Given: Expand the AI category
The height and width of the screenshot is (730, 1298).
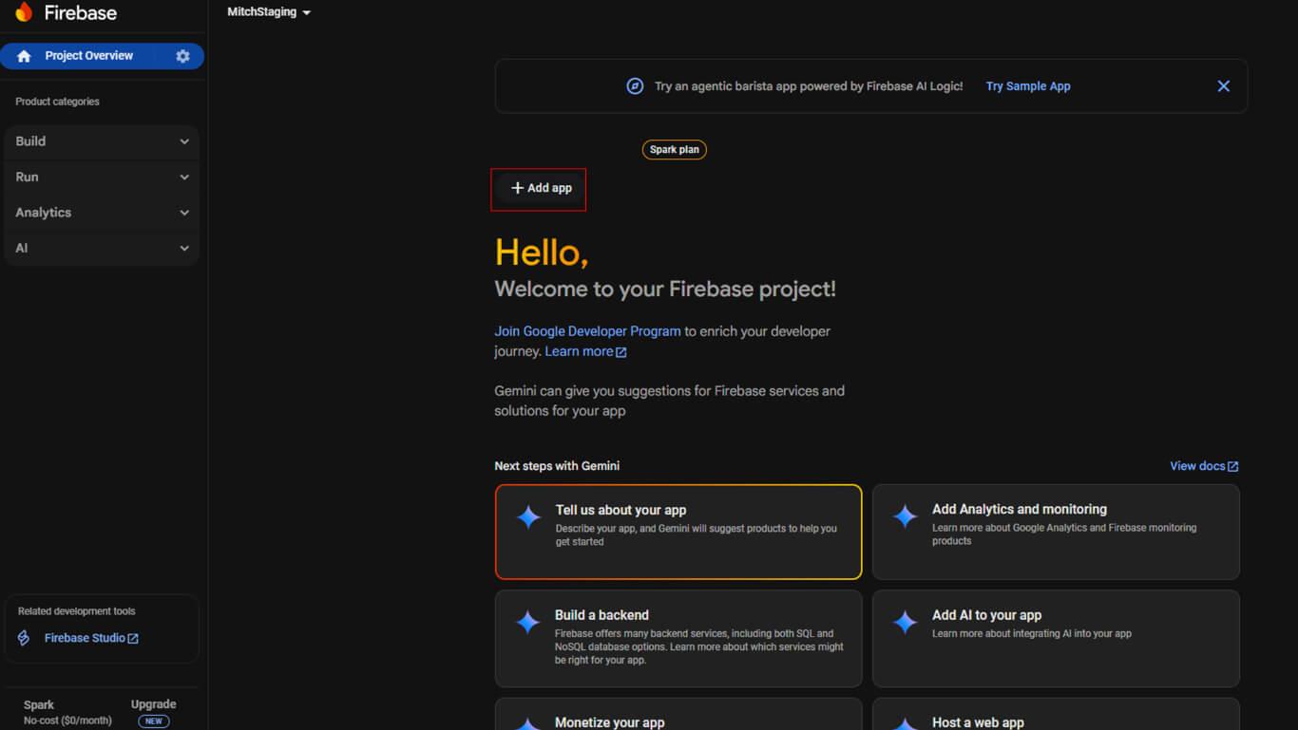Looking at the screenshot, I should tap(102, 249).
